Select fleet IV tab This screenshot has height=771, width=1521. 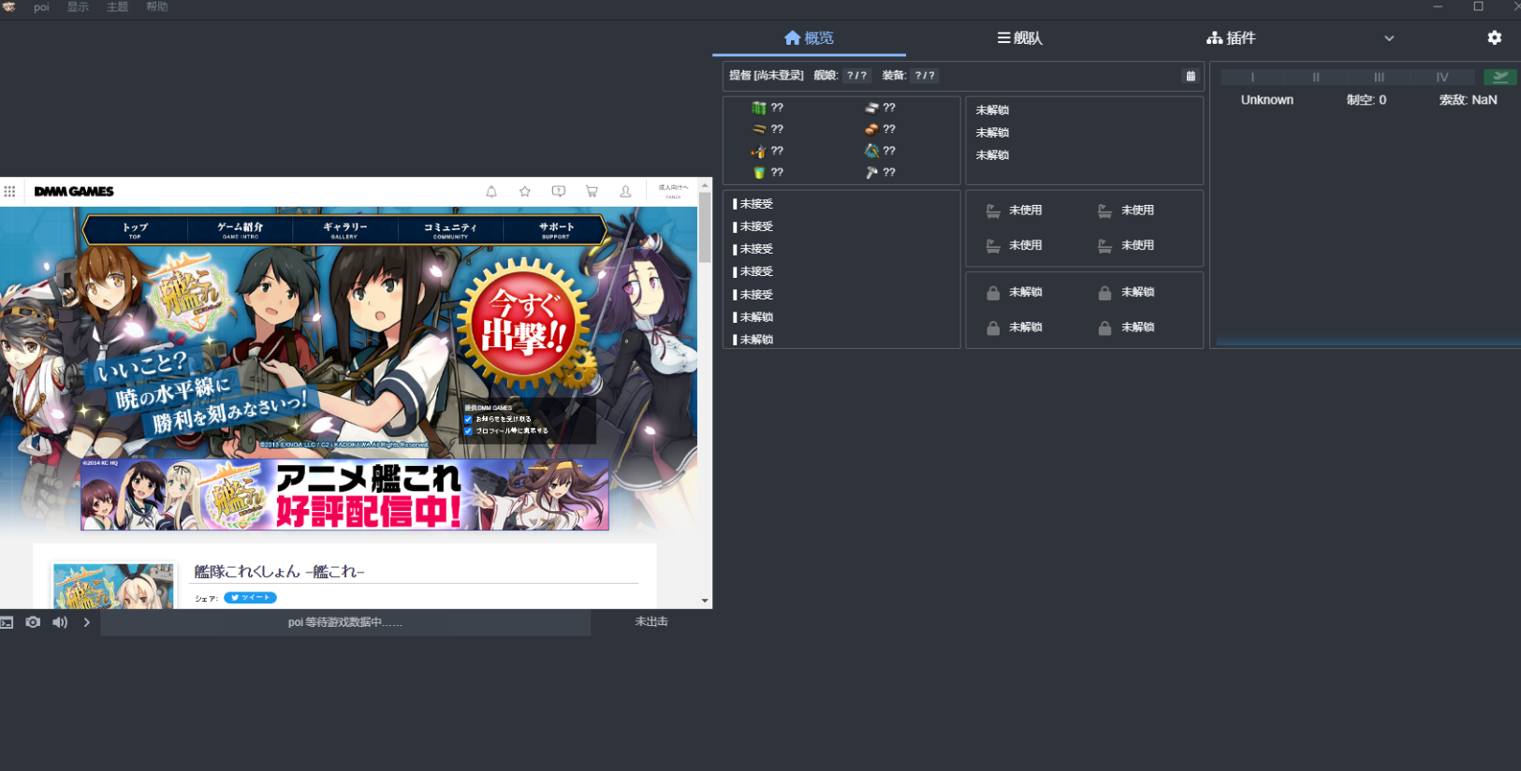tap(1442, 77)
